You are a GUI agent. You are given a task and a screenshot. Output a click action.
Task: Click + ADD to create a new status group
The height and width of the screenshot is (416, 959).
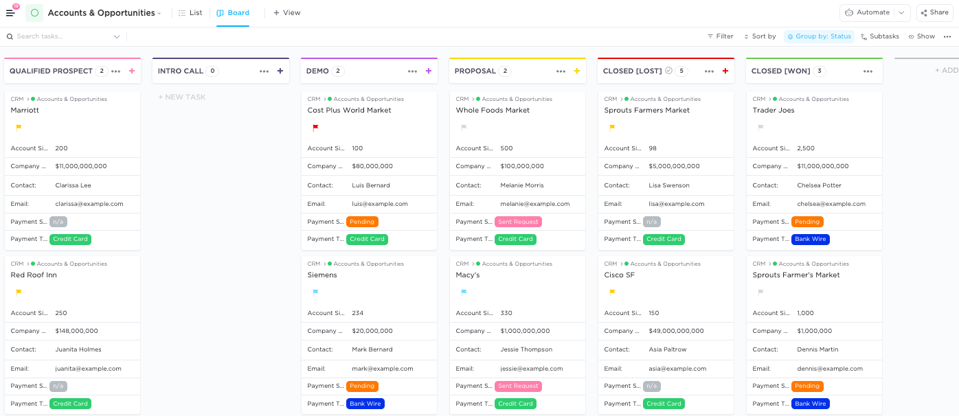(x=944, y=69)
